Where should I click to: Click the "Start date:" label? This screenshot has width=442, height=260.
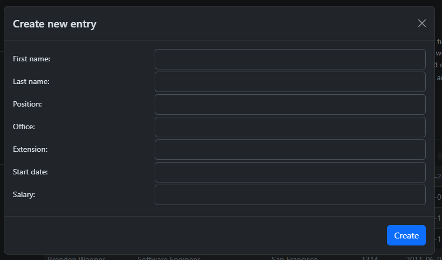point(31,172)
